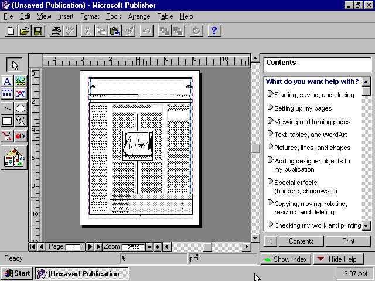The height and width of the screenshot is (281, 375).
Task: Expand 'Starting, saving, and closing' help topic
Action: point(311,95)
